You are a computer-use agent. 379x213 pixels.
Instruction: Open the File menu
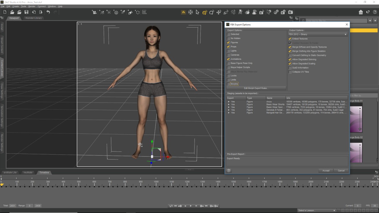[3, 6]
